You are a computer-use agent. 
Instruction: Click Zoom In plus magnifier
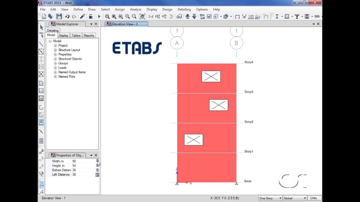[x=127, y=17]
